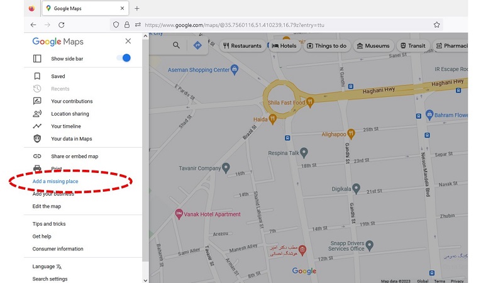
Task: Select Bahram Flower shop pin
Action: (429, 114)
